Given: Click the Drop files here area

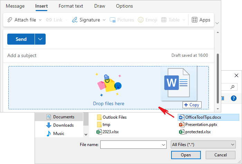Looking at the screenshot, I should point(109,88).
